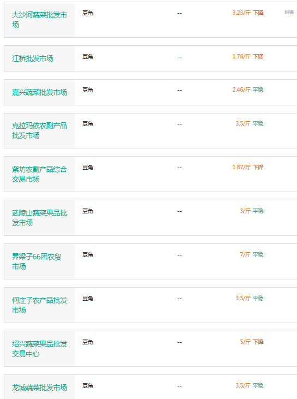The width and height of the screenshot is (297, 399).
Task: Select 豆角 in the 龙城蔬菜批发市场 row
Action: tap(87, 386)
